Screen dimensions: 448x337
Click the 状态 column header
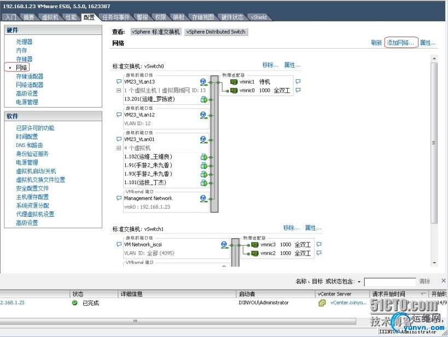(x=94, y=294)
